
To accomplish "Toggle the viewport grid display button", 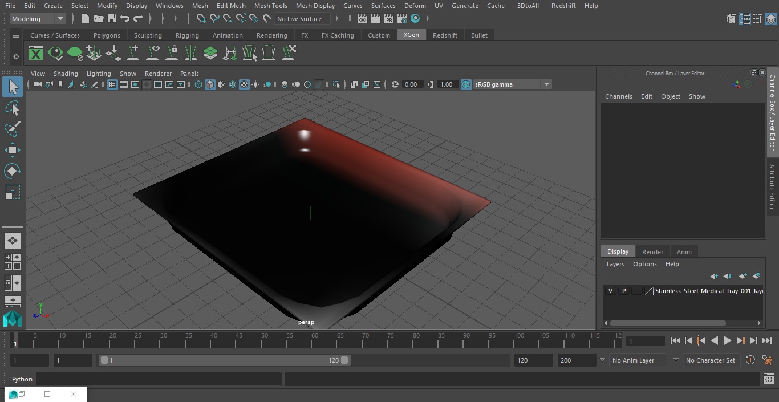I will (x=112, y=84).
